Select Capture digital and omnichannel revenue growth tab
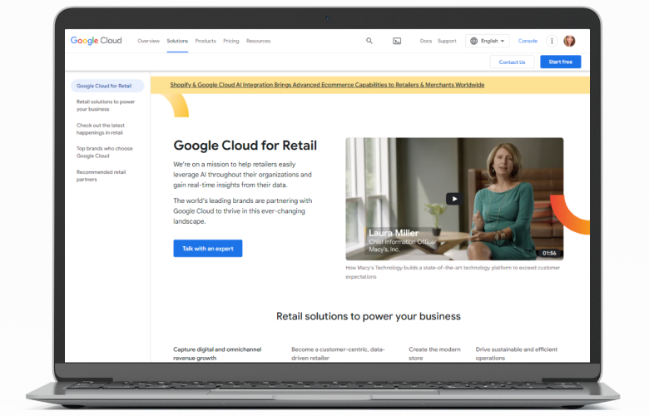This screenshot has width=649, height=416. point(217,354)
